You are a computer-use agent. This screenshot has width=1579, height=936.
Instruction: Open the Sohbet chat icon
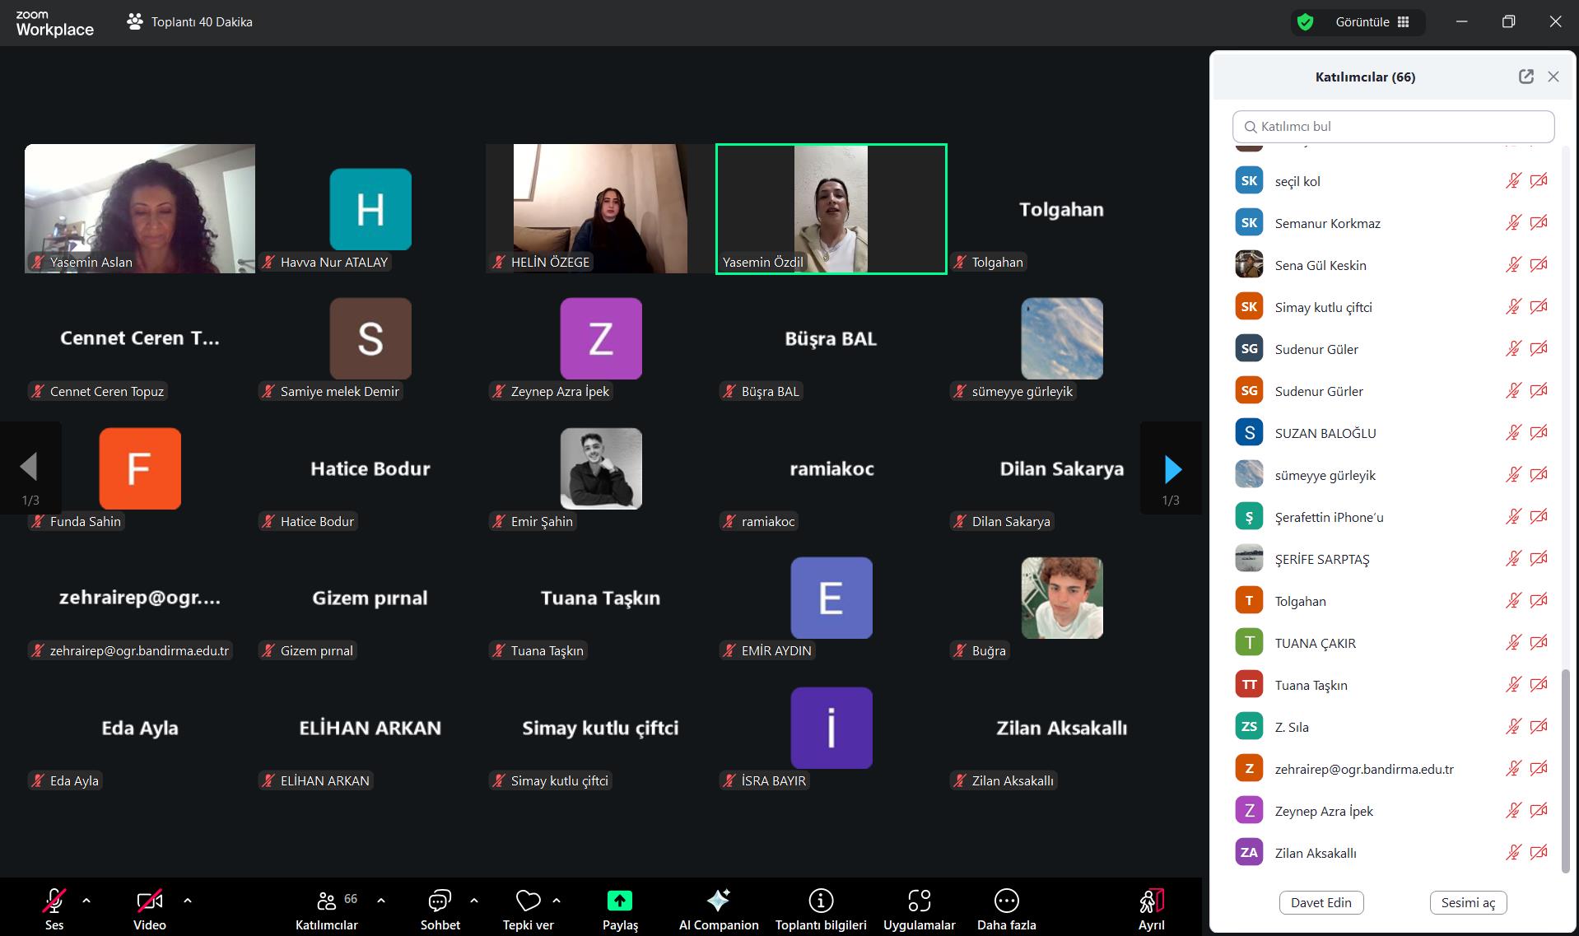pyautogui.click(x=440, y=901)
